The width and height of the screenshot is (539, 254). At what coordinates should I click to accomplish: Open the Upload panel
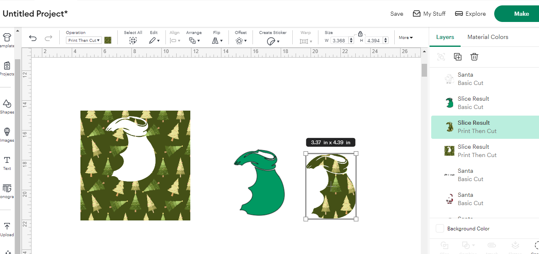coord(7,229)
